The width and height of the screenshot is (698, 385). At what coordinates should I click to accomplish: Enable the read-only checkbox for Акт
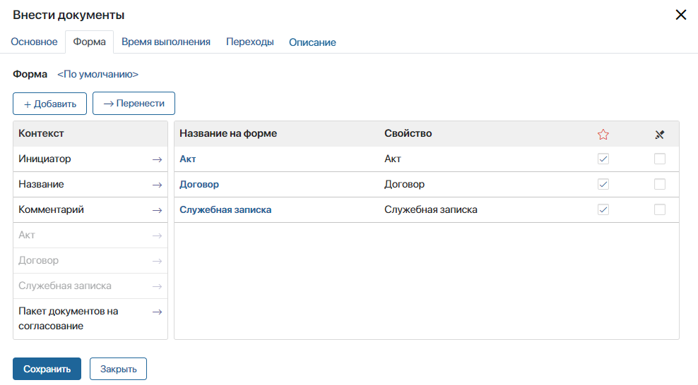click(x=660, y=159)
